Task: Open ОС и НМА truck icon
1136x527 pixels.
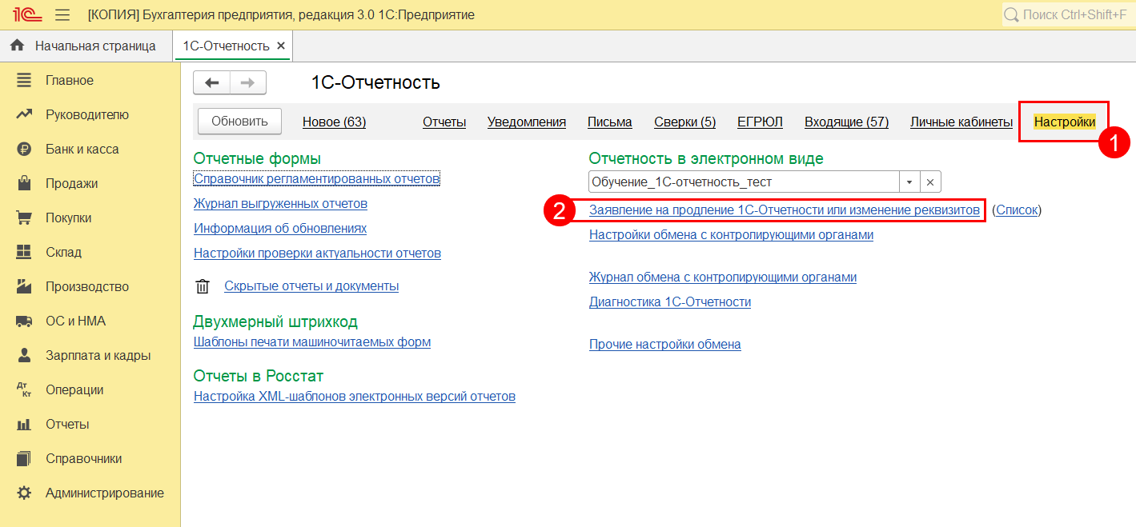Action: [x=24, y=321]
